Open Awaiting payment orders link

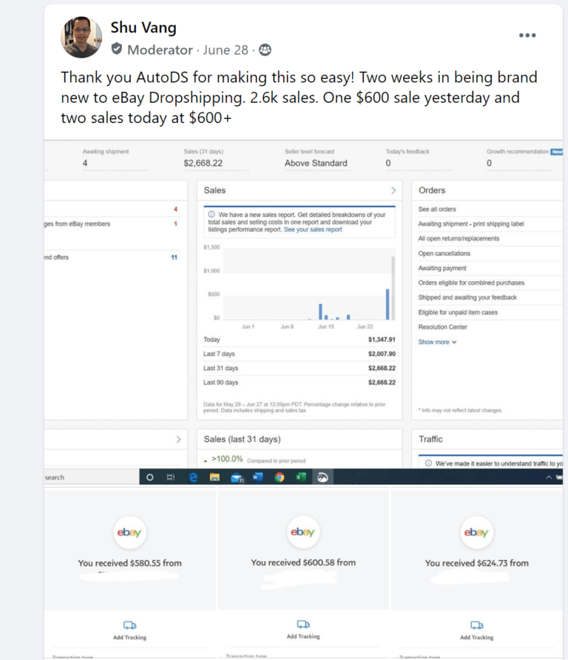point(442,268)
